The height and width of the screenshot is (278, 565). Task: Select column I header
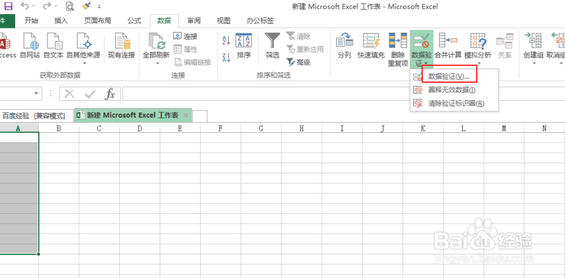pyautogui.click(x=342, y=128)
